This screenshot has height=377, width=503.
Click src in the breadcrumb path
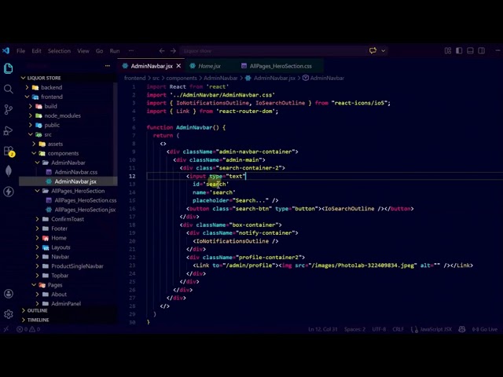coord(156,78)
